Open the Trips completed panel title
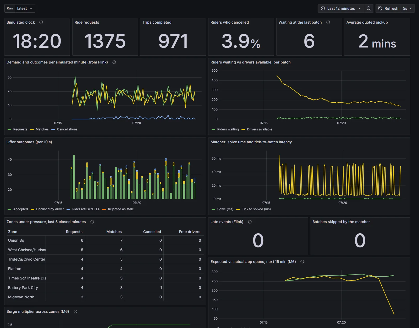419x328 pixels. pos(157,22)
